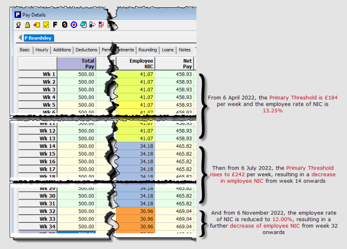
Task: Select the P Beardsley employee label
Action: click(x=39, y=38)
